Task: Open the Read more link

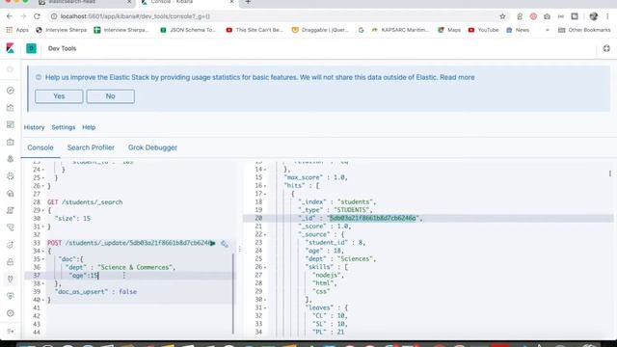Action: coord(457,77)
